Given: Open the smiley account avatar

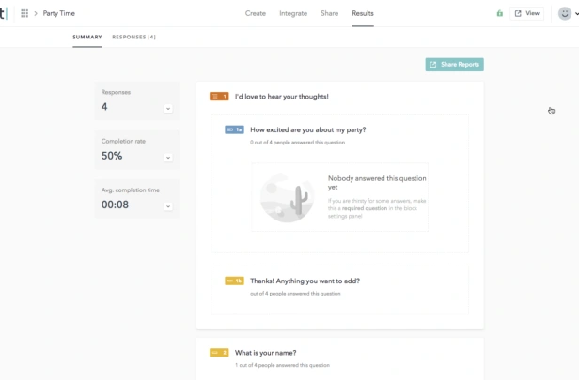Looking at the screenshot, I should pyautogui.click(x=565, y=13).
